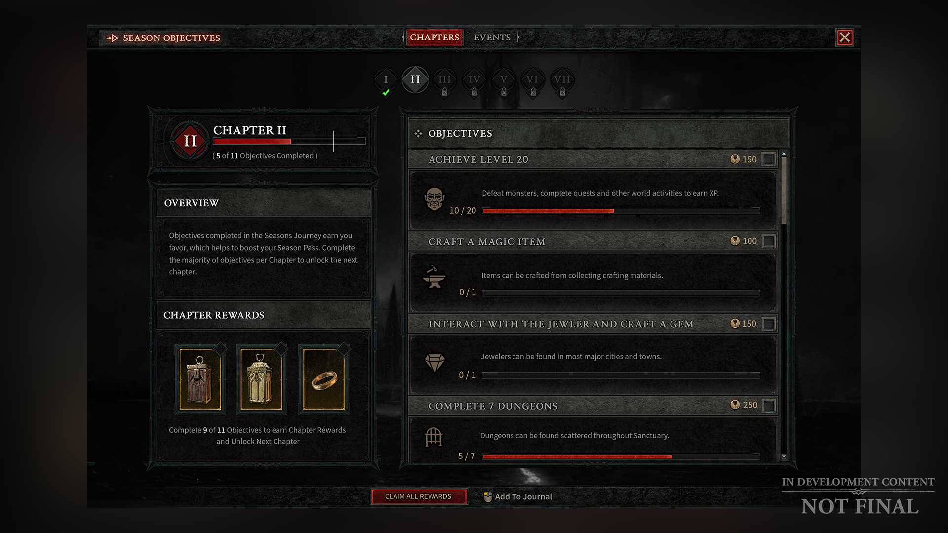Click the Season Objectives arrow icon

pos(110,37)
